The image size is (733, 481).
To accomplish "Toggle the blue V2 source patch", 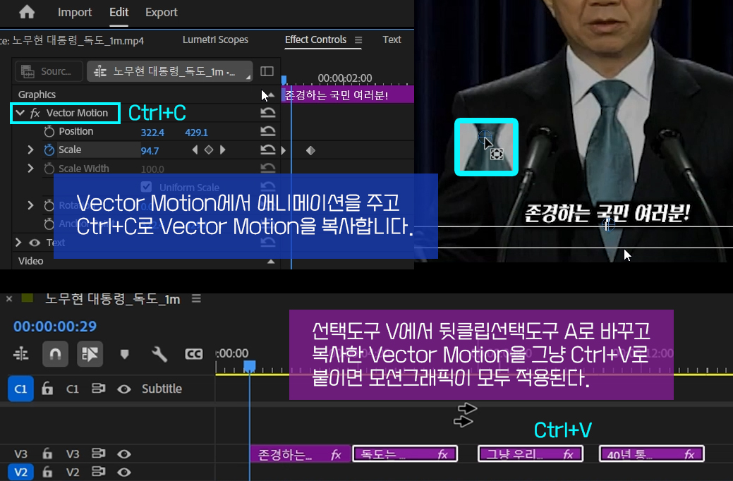I will [x=20, y=472].
